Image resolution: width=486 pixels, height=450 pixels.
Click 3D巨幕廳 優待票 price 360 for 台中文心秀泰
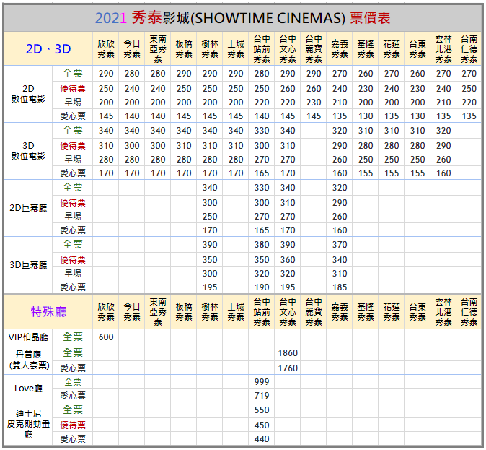[288, 259]
